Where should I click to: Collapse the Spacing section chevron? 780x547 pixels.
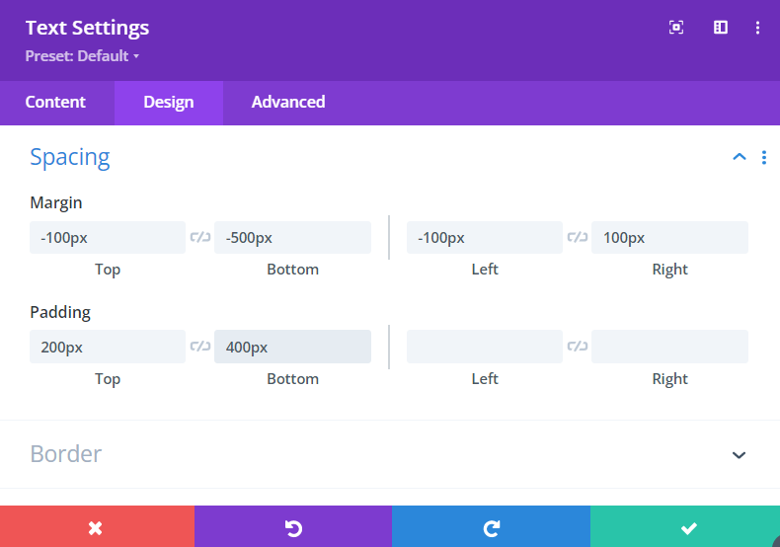(740, 157)
